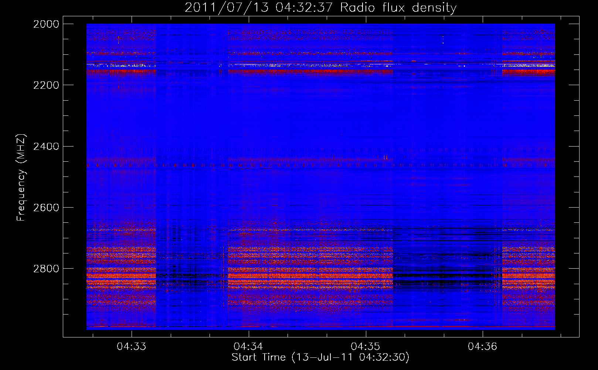This screenshot has height=370, width=598.
Task: Click the '2000' frequency axis label
Action: pos(46,24)
